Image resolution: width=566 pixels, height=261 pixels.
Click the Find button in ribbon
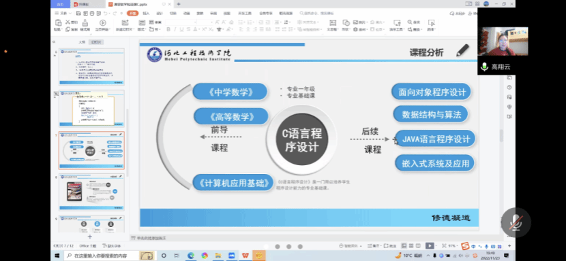pos(414,22)
